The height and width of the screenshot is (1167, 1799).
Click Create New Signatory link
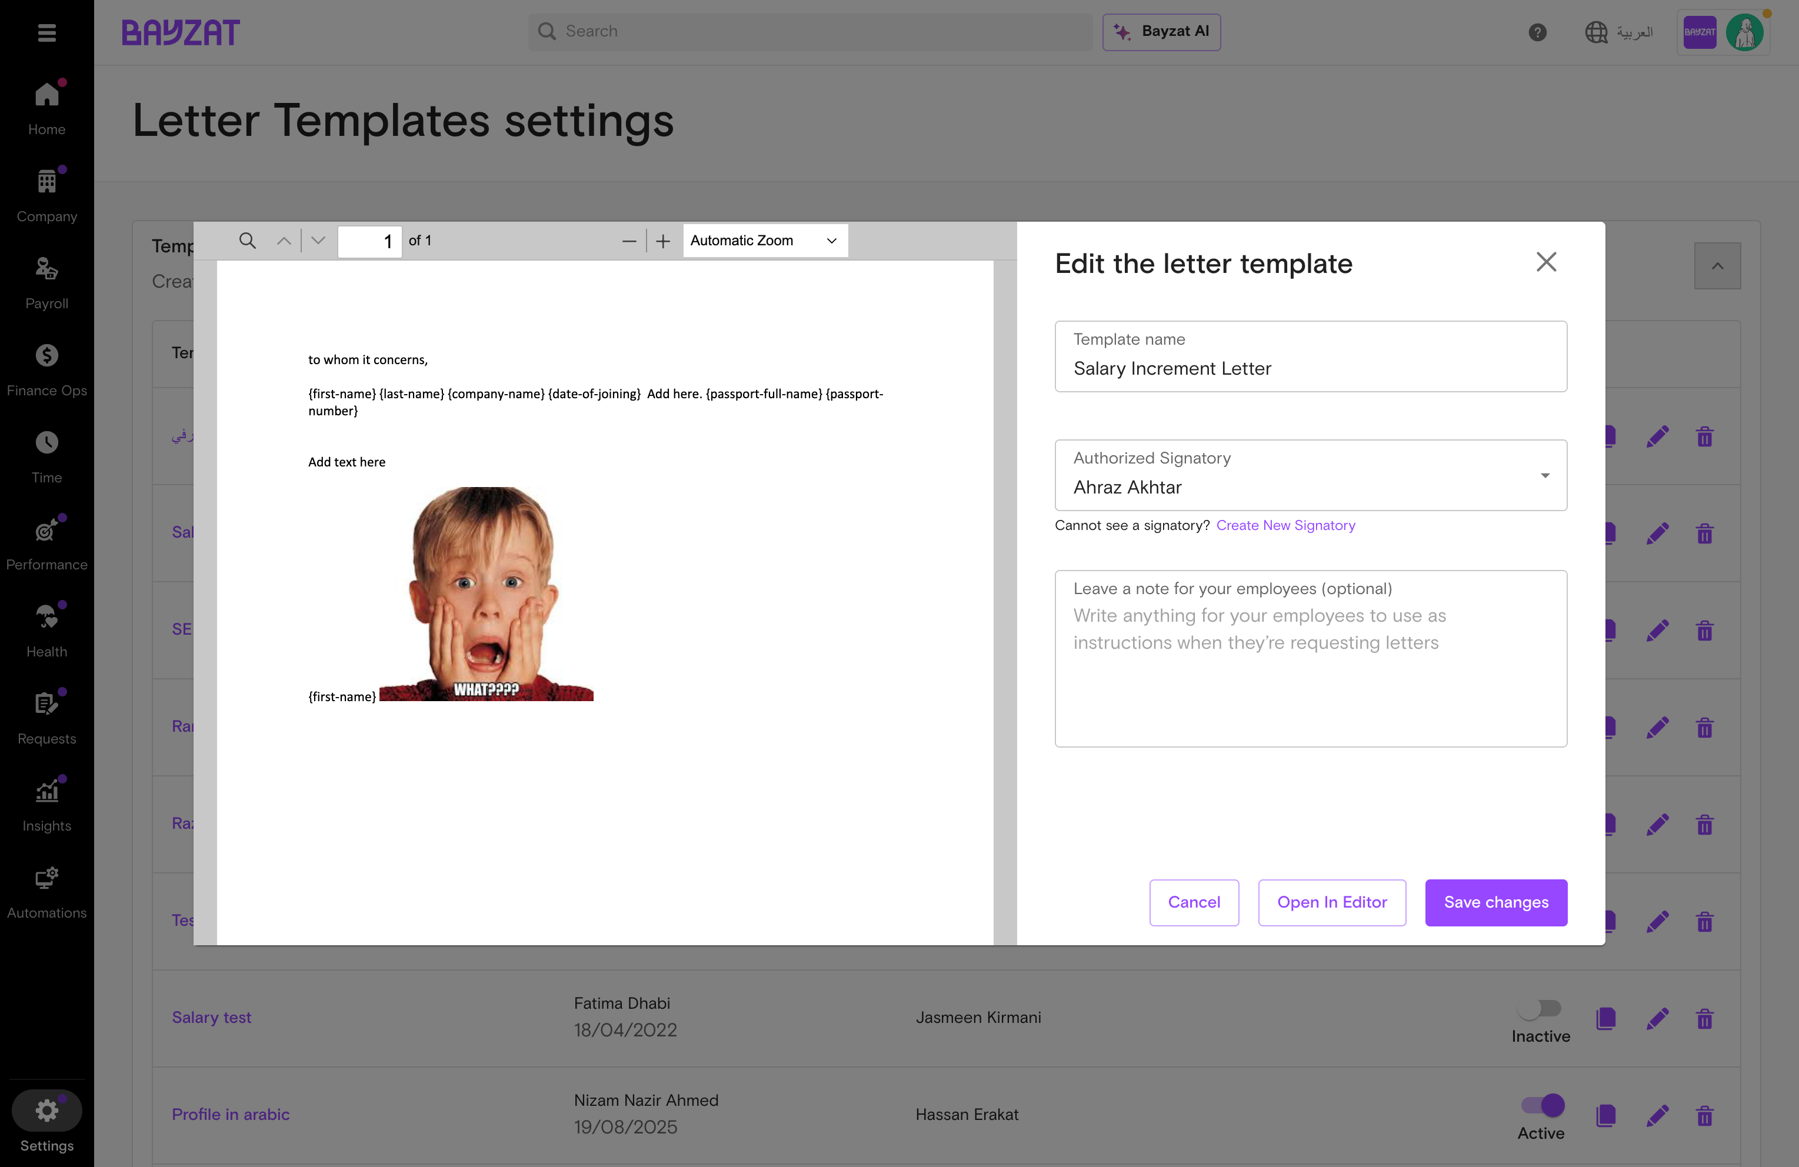pyautogui.click(x=1285, y=525)
